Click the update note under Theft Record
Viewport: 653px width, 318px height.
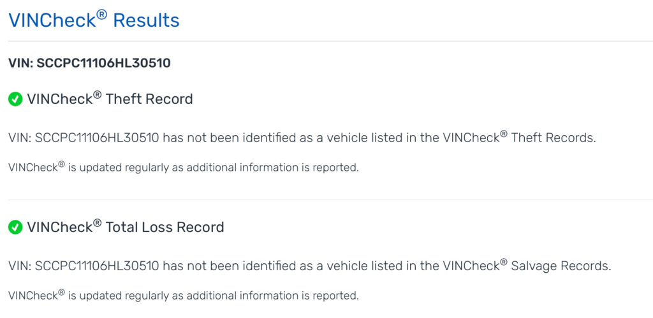(184, 168)
